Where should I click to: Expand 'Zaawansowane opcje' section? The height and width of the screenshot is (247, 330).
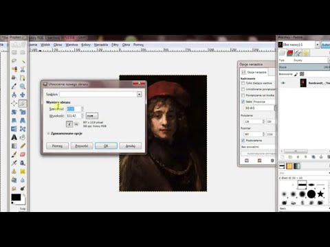pyautogui.click(x=48, y=133)
